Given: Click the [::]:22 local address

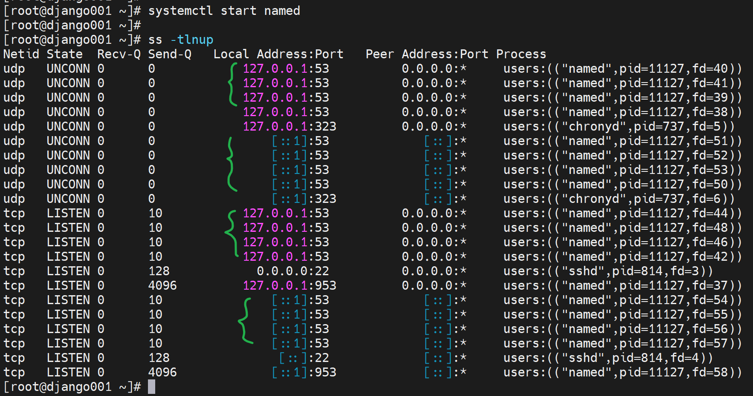Looking at the screenshot, I should point(304,358).
